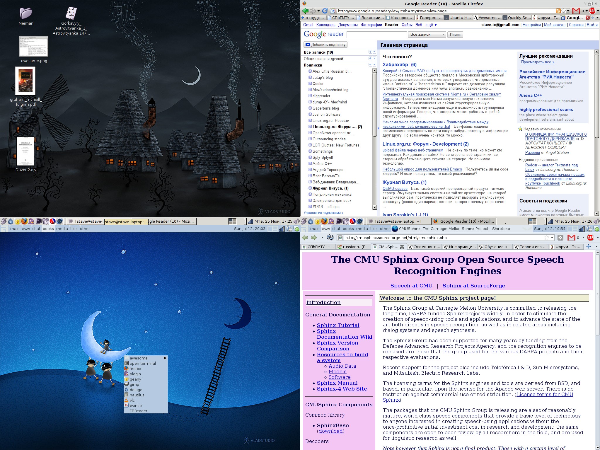Open Adblock Plus dropdown arrow in the Google Reader window

[598, 11]
